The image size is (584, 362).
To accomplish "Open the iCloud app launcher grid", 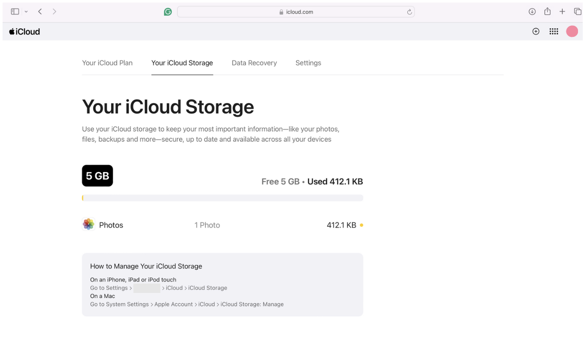I will coord(554,31).
